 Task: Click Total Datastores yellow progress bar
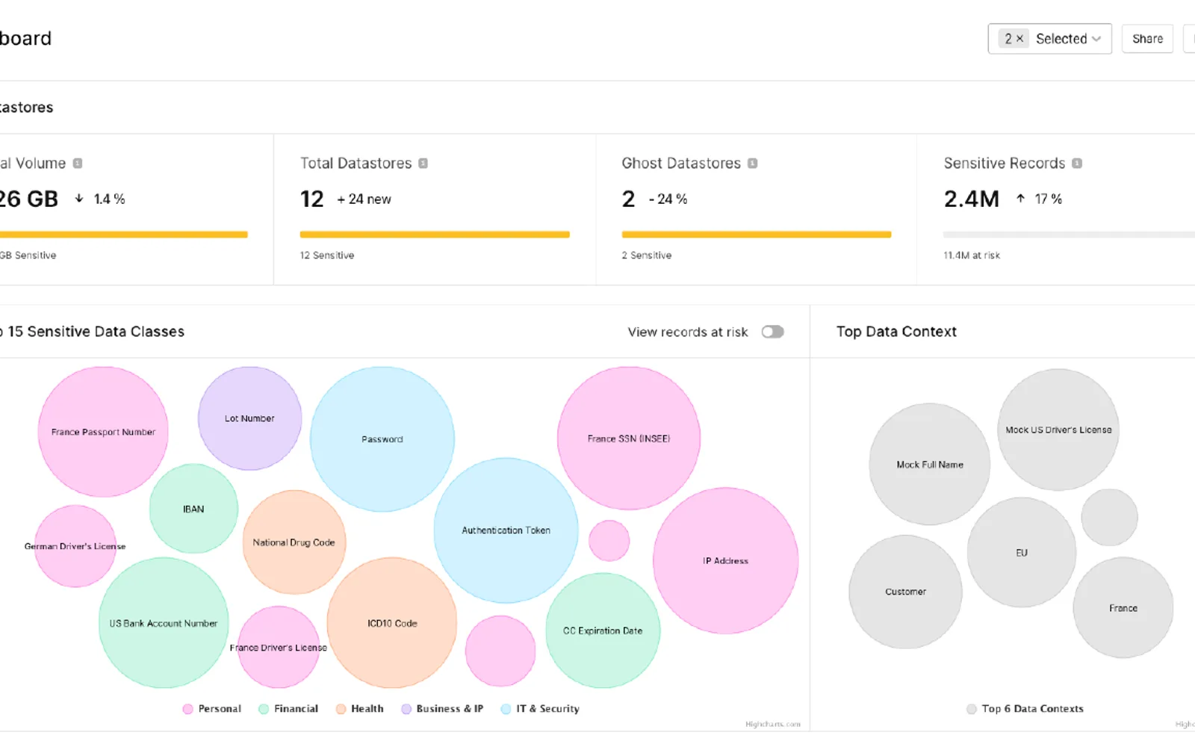pos(435,235)
